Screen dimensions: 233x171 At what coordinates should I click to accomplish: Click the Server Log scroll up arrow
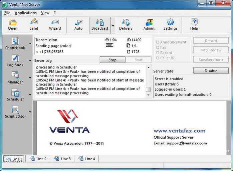coord(149,67)
